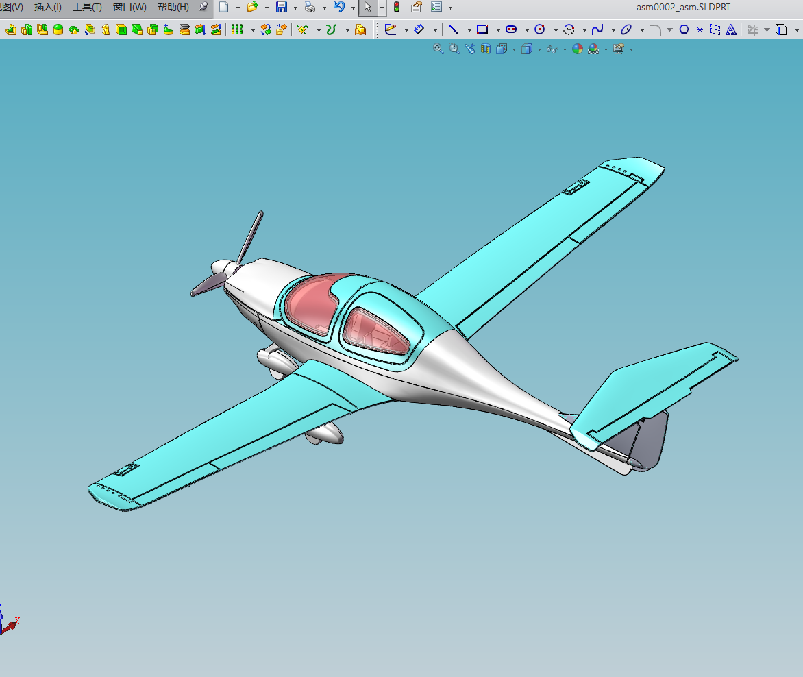Image resolution: width=803 pixels, height=677 pixels.
Task: Open the 帮助(H) menu
Action: pos(173,7)
